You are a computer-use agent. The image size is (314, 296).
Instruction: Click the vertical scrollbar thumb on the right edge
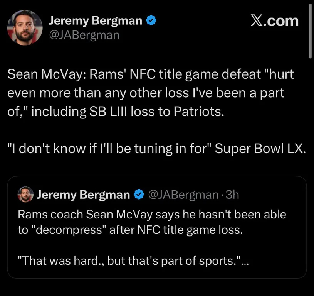(x=311, y=31)
